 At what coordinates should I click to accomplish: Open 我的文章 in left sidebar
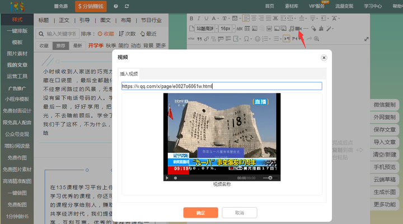17,65
